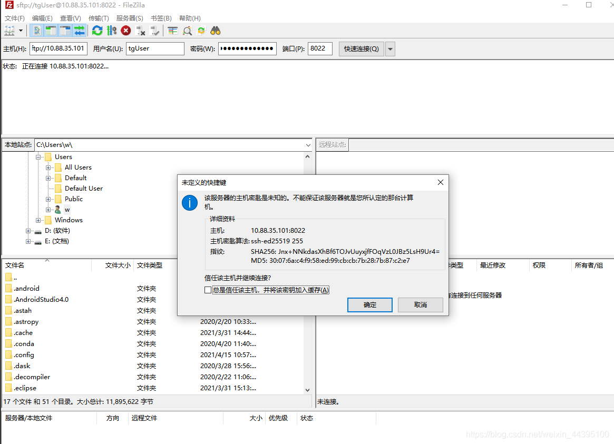This screenshot has width=614, height=444.
Task: Toggle transfer queue display icon
Action: 80,31
